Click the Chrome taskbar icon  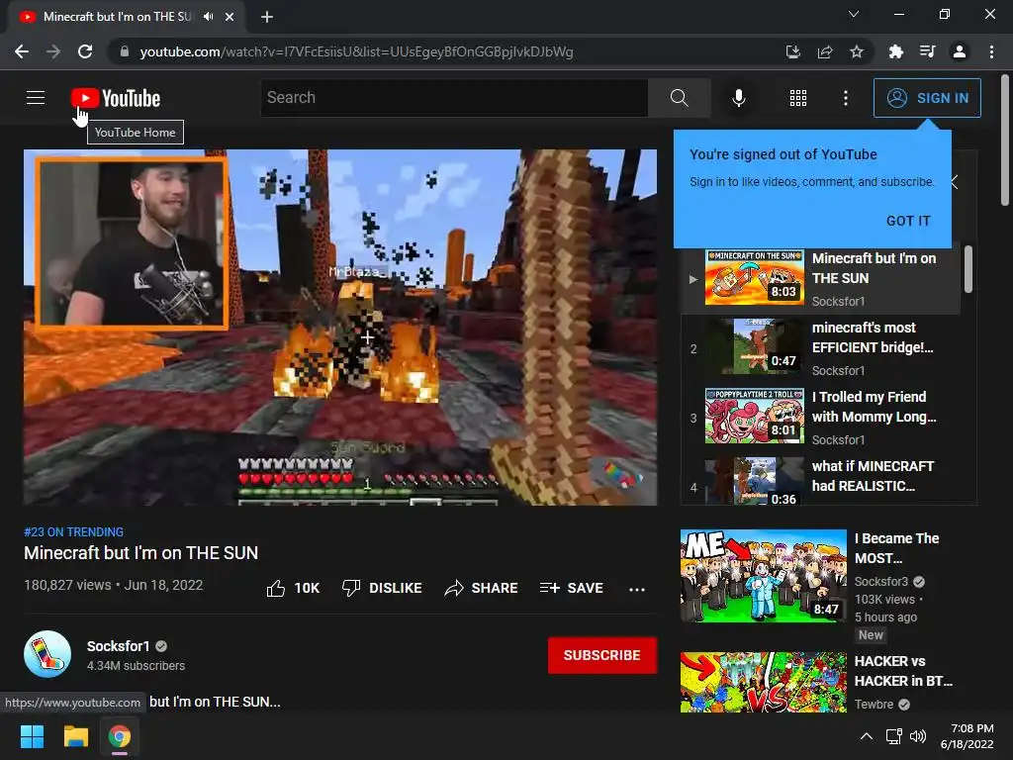(120, 736)
